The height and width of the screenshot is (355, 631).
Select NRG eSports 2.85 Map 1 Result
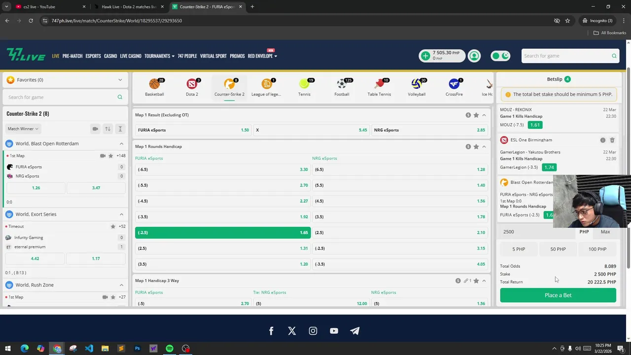click(x=429, y=130)
